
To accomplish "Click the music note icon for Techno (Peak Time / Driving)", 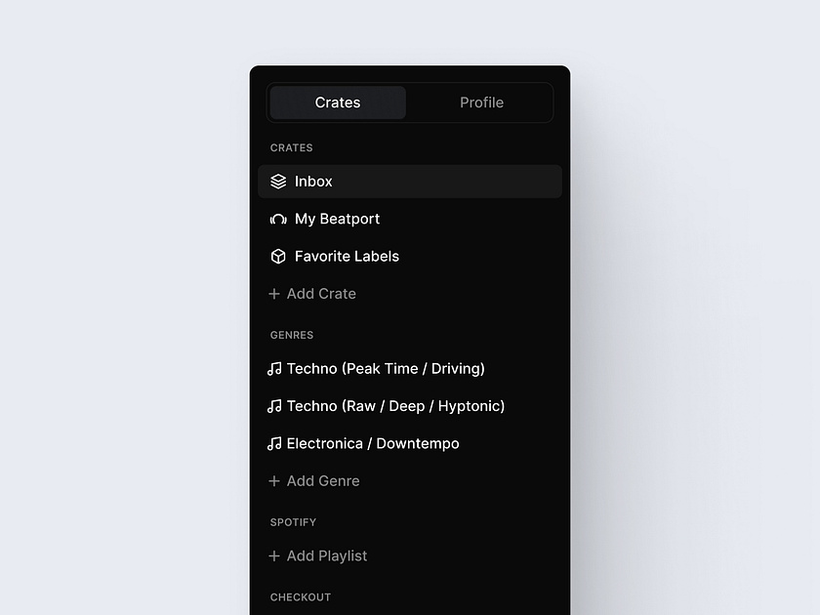I will pyautogui.click(x=274, y=368).
